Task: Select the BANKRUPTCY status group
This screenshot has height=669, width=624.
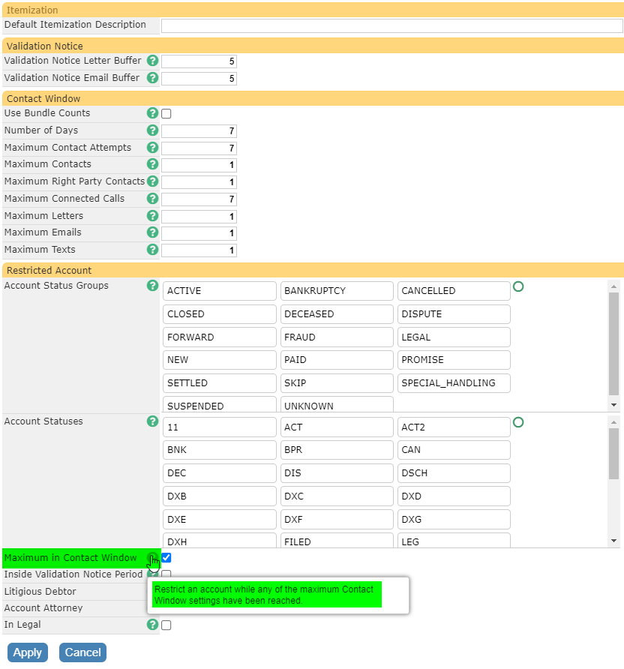Action: coord(337,291)
